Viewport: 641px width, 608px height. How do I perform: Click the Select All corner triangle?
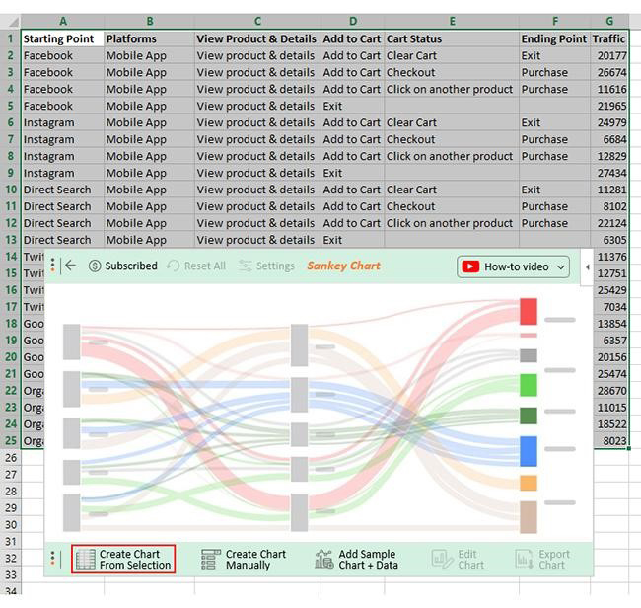(13, 22)
